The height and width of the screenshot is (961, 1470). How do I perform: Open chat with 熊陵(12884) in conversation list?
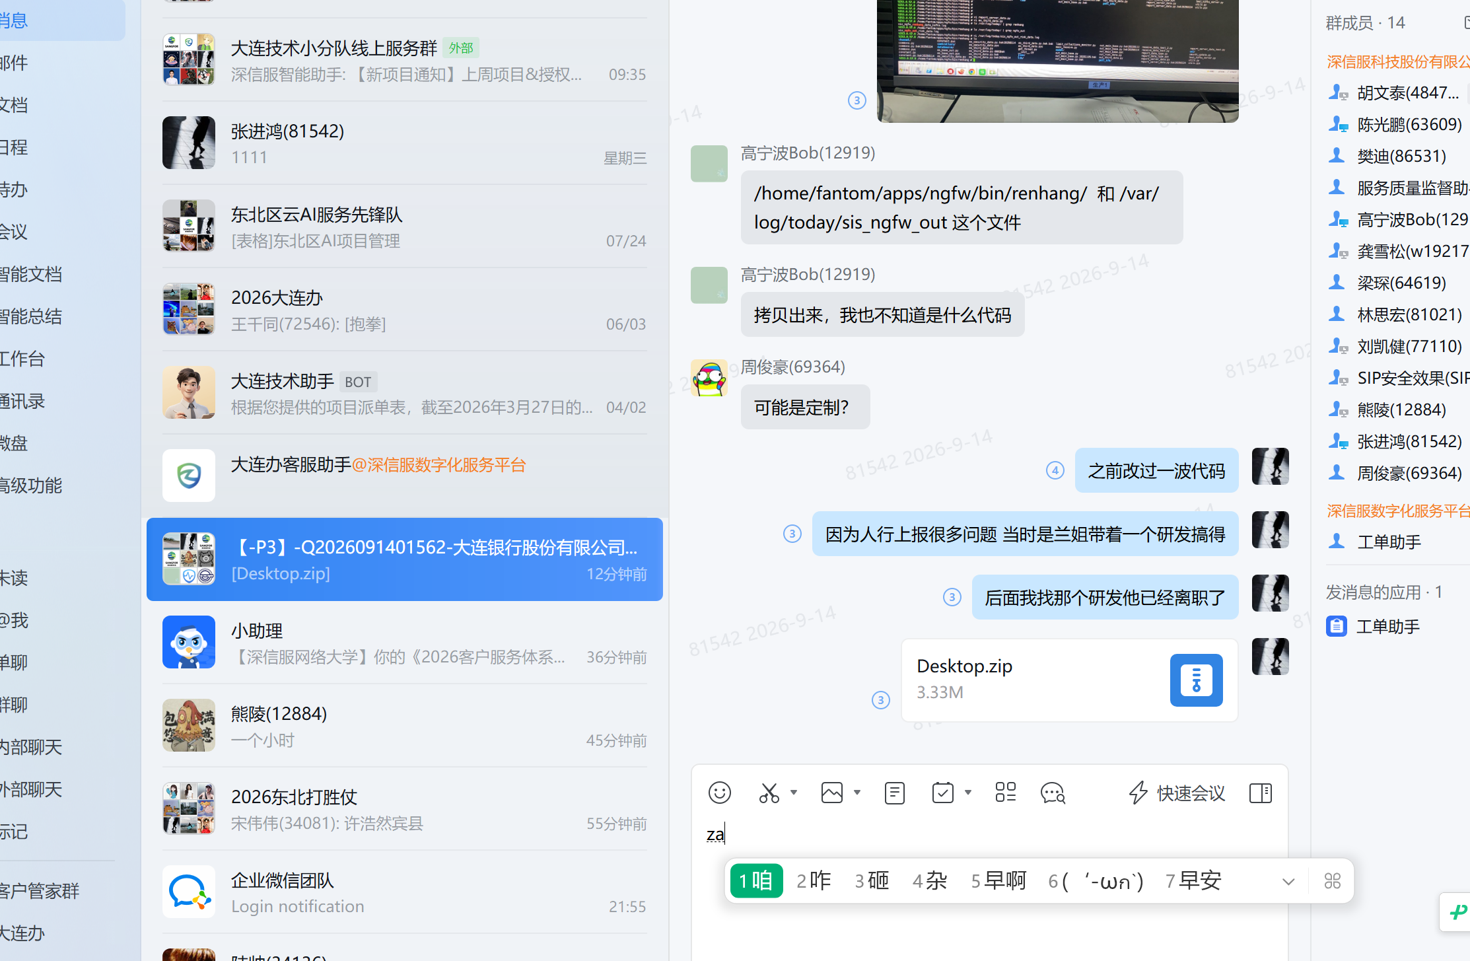pos(404,726)
